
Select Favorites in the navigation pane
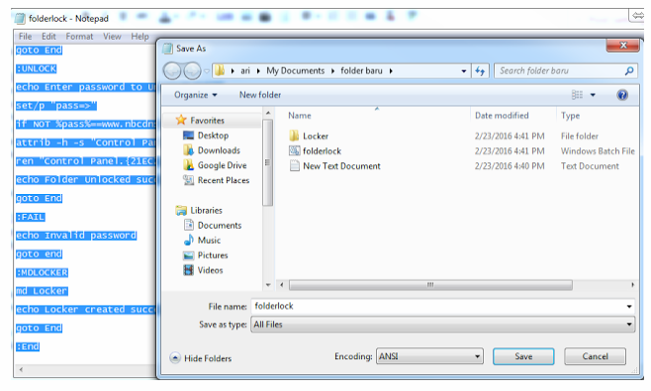(x=207, y=121)
